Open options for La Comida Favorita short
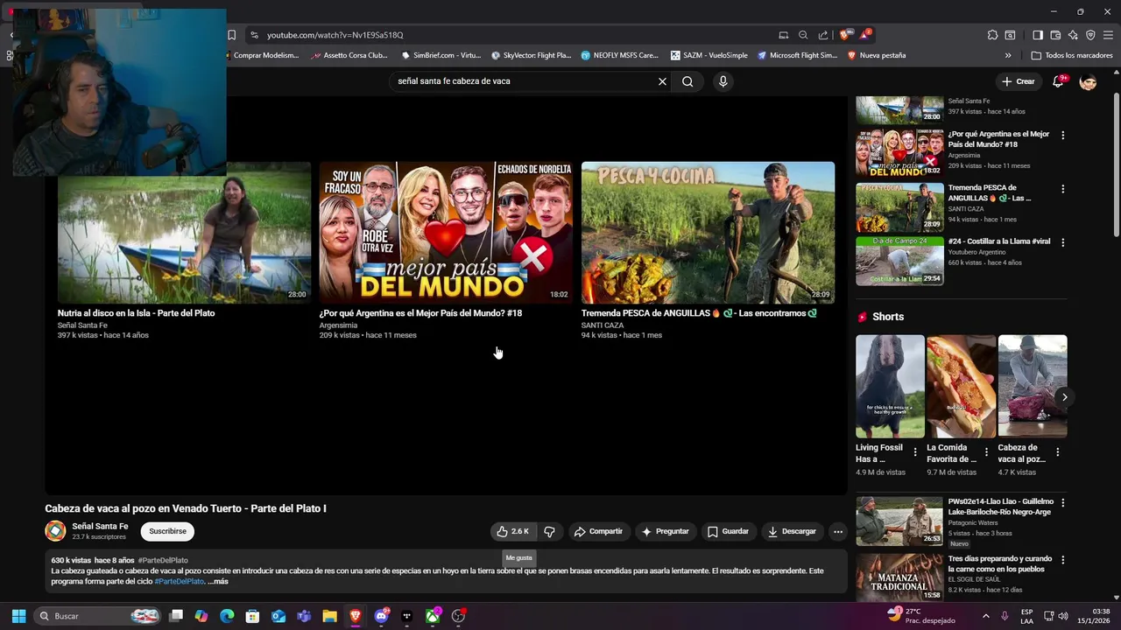 986,452
